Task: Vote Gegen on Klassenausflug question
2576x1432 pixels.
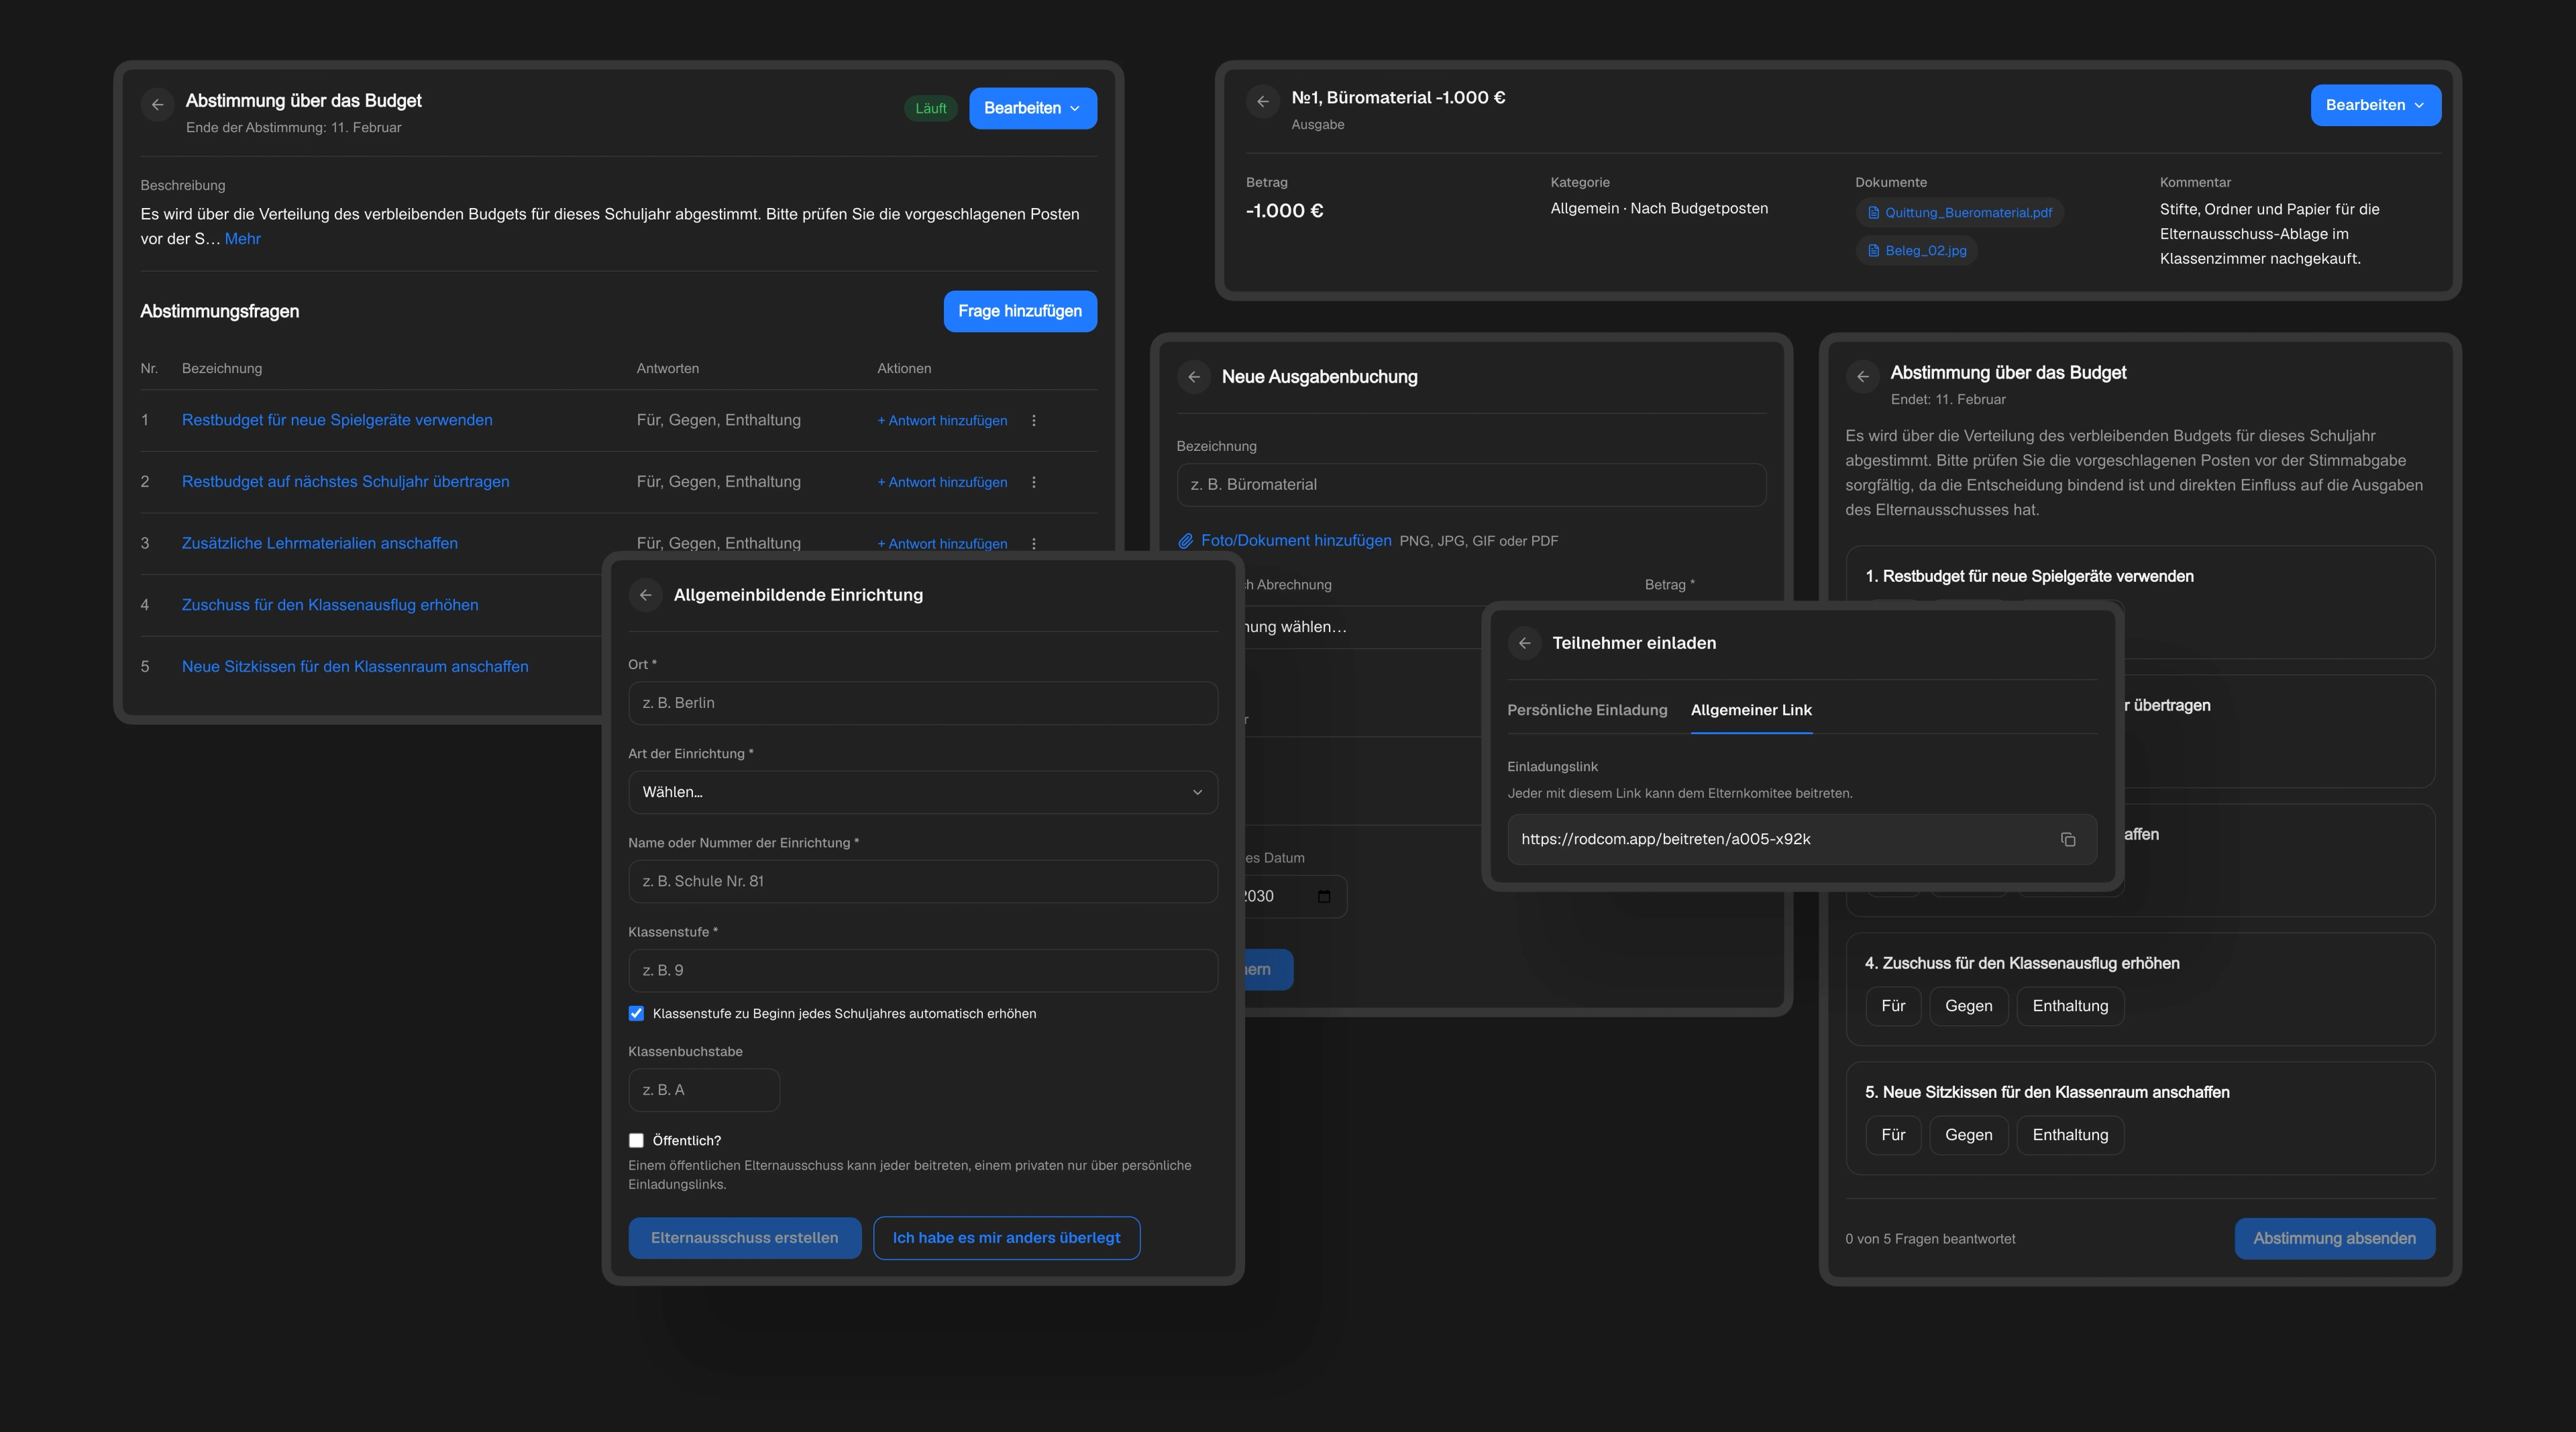Action: (x=1968, y=1006)
